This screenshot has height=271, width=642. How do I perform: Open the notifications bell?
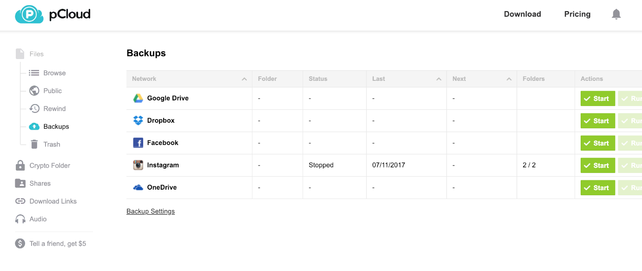616,14
